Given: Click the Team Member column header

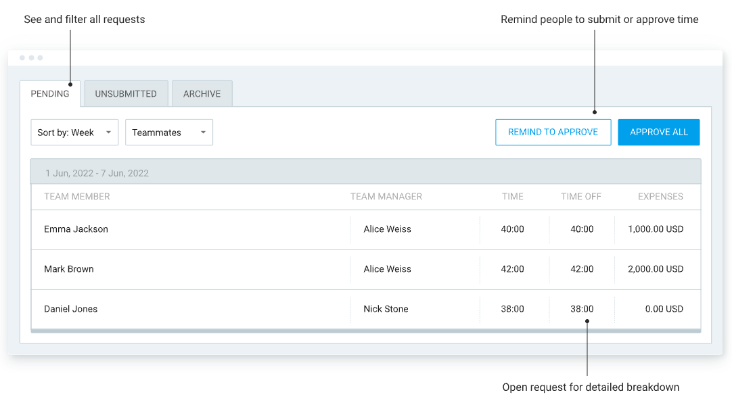Looking at the screenshot, I should tap(77, 197).
